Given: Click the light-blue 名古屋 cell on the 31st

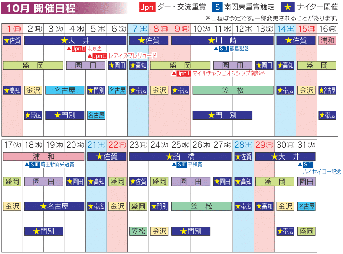Looking at the screenshot, I should coord(307,206).
